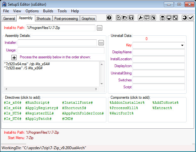Add the #CMD# directive
Image resolution: width=196 pixels, height=152 pixels.
[68, 119]
